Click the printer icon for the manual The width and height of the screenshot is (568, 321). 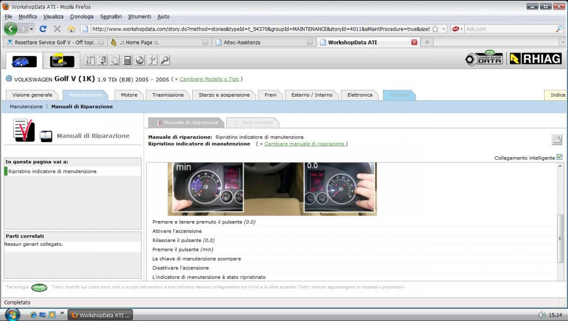coord(556,140)
